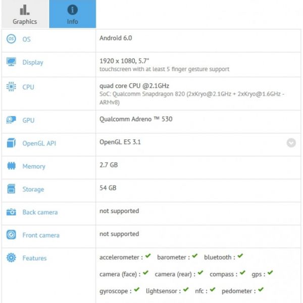Image resolution: width=303 pixels, height=303 pixels.
Task: Click the accelerometer green checkmark
Action: (148, 257)
